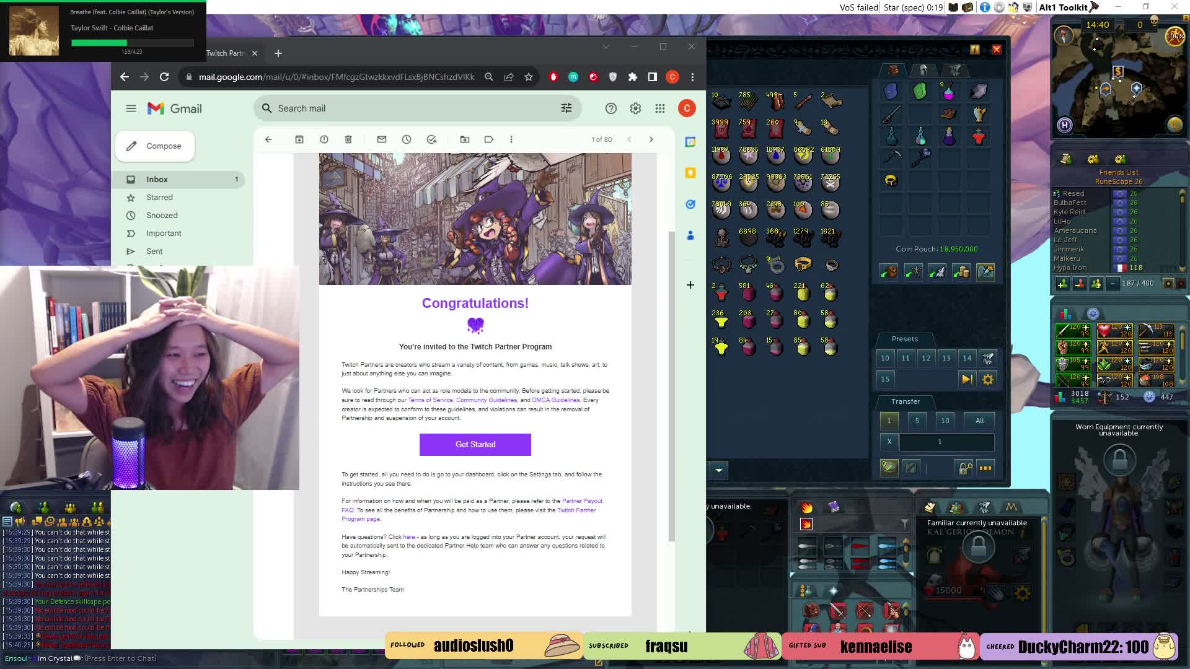Open Chrome tab search chevron
This screenshot has width=1190, height=669.
click(606, 46)
